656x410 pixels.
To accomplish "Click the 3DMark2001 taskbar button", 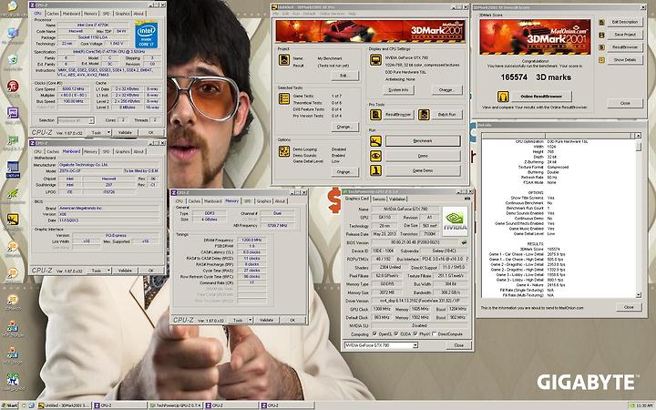I will click(64, 405).
